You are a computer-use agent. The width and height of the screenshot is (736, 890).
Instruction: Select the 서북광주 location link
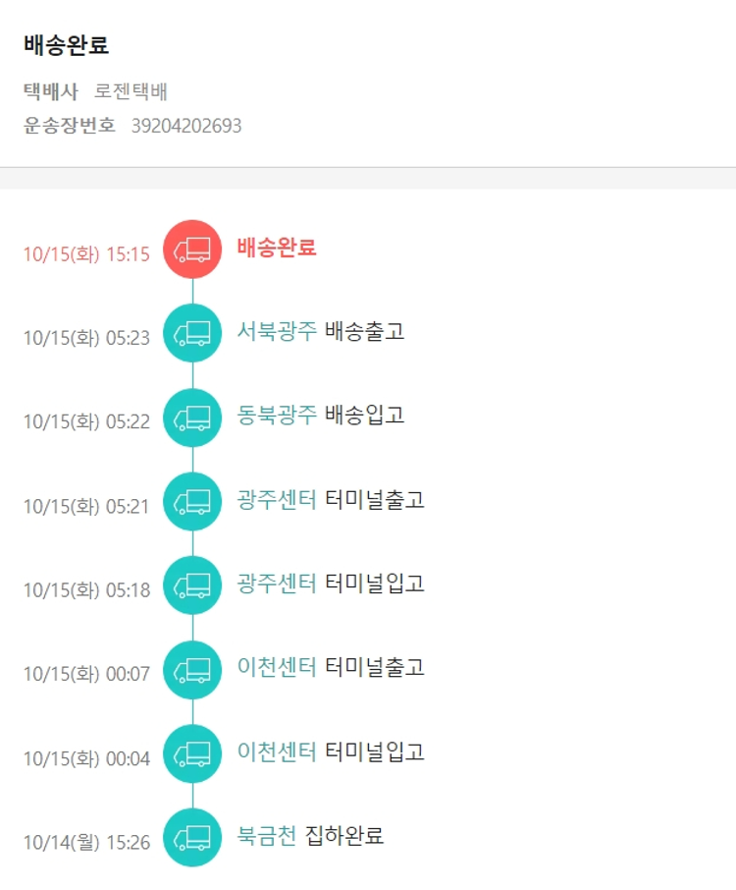pyautogui.click(x=277, y=331)
